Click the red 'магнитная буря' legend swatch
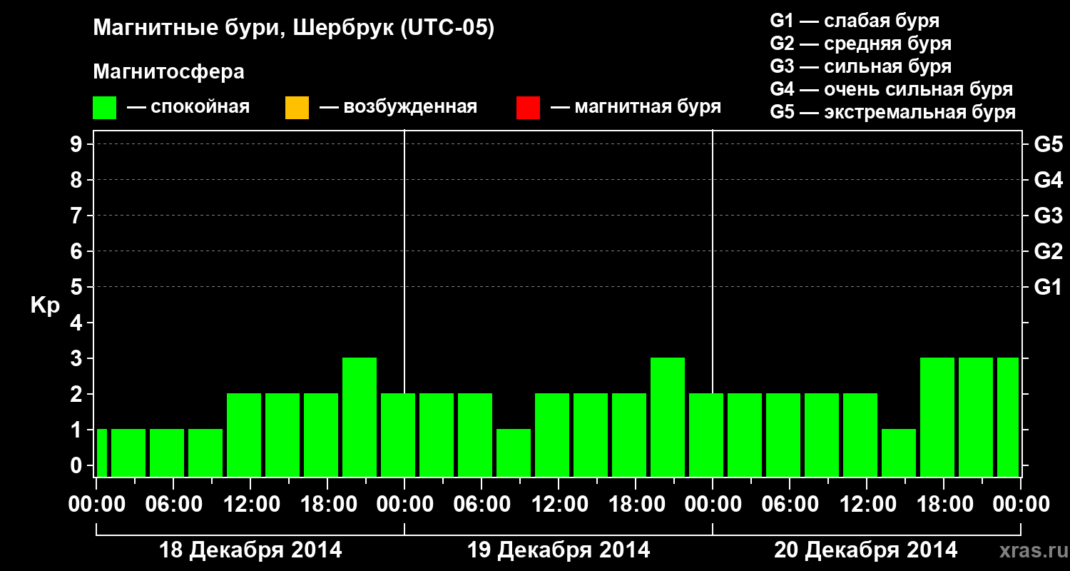Image resolution: width=1070 pixels, height=571 pixels. (528, 108)
